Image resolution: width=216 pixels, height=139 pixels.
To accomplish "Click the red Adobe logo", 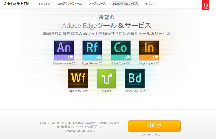I will pos(206,5).
